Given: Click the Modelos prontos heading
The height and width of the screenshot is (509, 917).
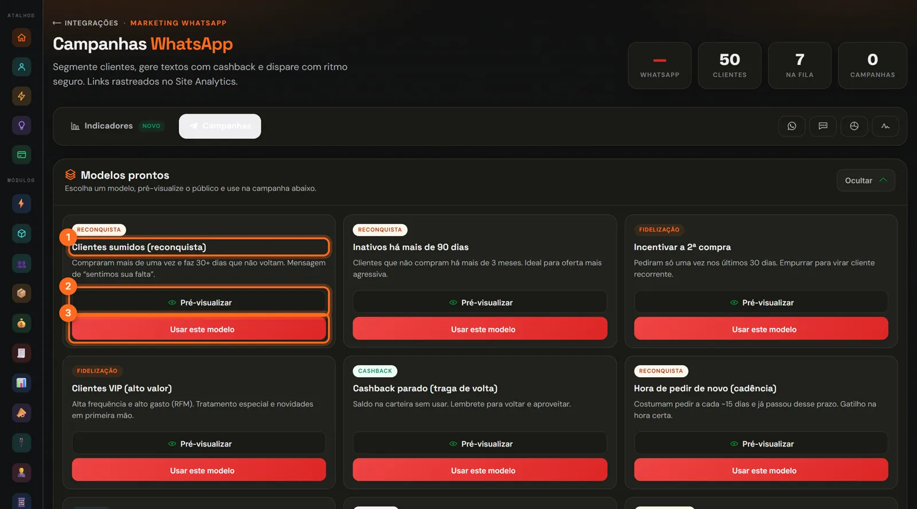Looking at the screenshot, I should tap(125, 175).
